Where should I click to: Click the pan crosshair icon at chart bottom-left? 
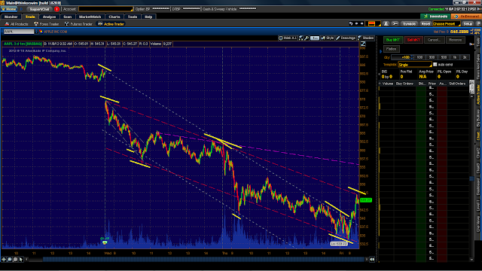(x=4, y=260)
